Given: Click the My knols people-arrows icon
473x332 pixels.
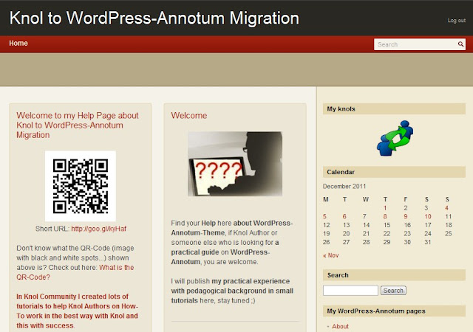Looking at the screenshot, I should click(395, 138).
